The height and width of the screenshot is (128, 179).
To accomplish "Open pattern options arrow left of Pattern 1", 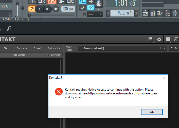I will pyautogui.click(x=108, y=13).
